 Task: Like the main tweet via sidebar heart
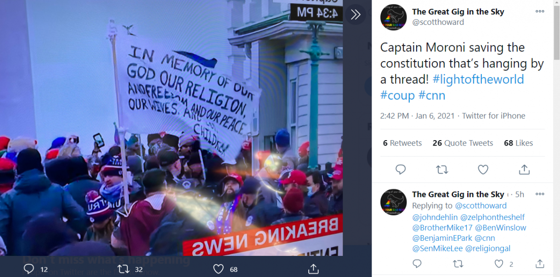tap(483, 170)
